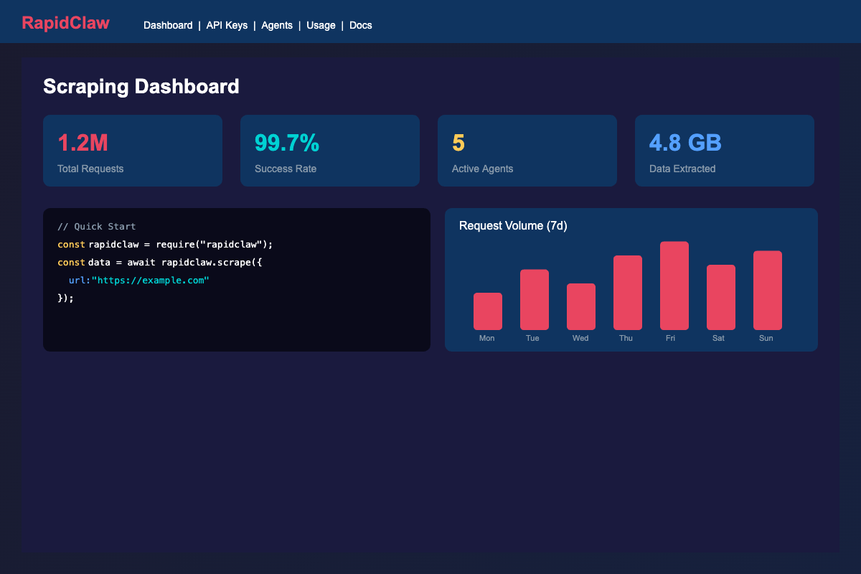Click the Sat axis label
The image size is (861, 574).
pos(719,338)
